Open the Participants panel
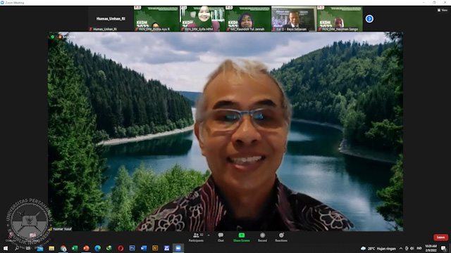 pos(196,238)
